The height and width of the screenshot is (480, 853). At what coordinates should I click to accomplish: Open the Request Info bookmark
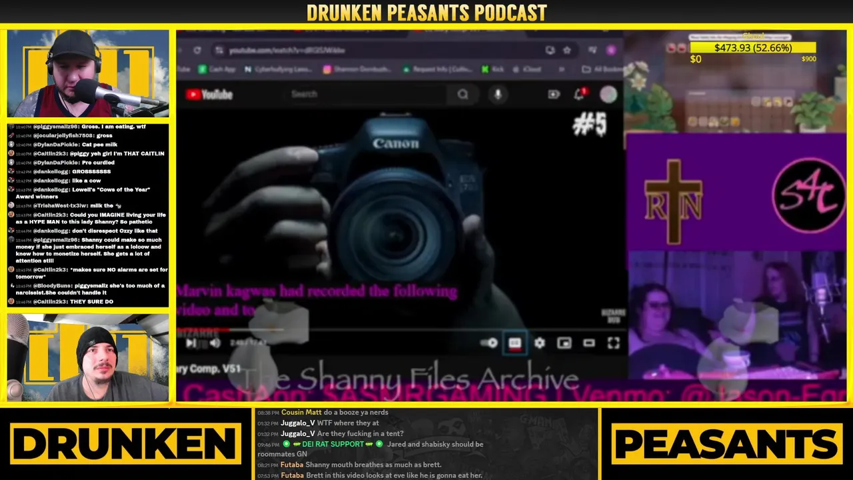click(x=438, y=69)
